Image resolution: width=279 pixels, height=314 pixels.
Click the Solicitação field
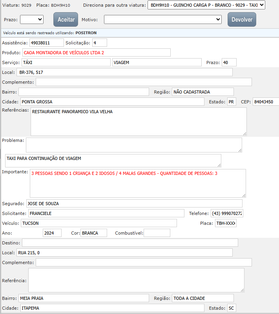(100, 42)
